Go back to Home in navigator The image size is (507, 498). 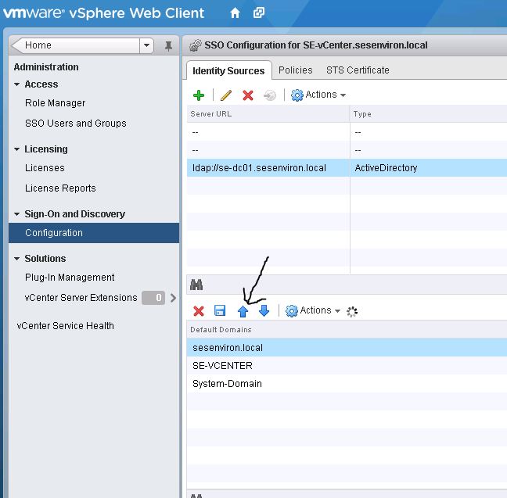point(76,45)
